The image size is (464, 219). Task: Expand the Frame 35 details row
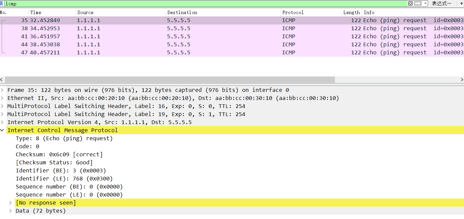tap(2, 90)
